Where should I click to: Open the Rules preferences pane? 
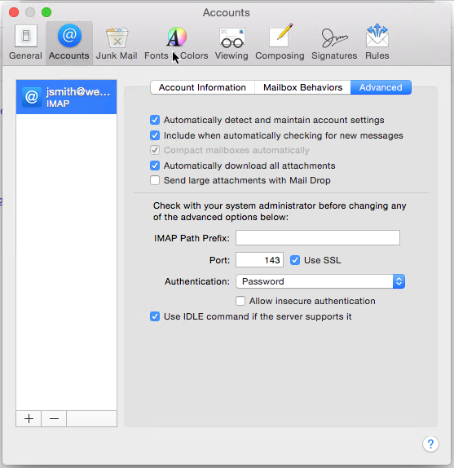pyautogui.click(x=377, y=42)
